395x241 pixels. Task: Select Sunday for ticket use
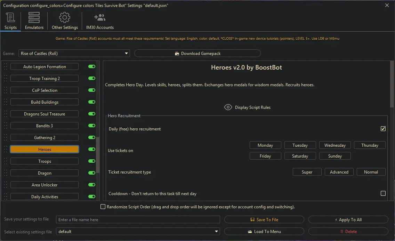335,156
